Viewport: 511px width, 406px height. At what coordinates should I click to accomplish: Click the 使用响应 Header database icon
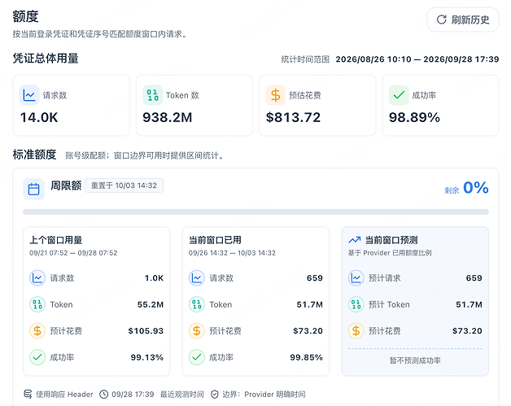point(28,394)
